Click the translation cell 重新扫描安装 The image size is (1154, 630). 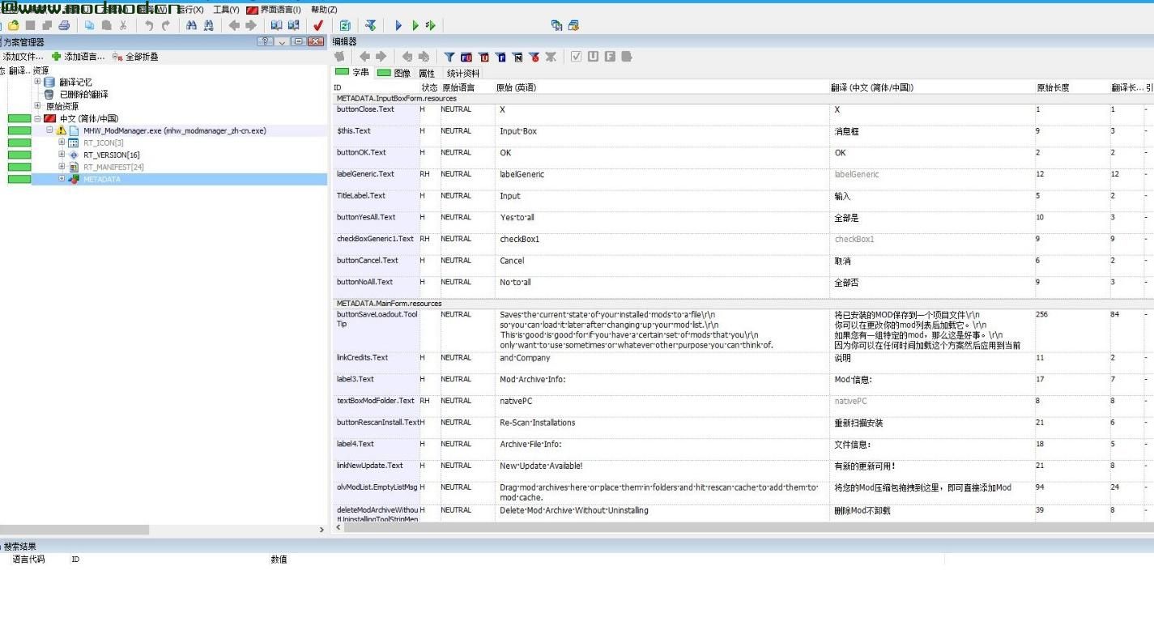(858, 423)
